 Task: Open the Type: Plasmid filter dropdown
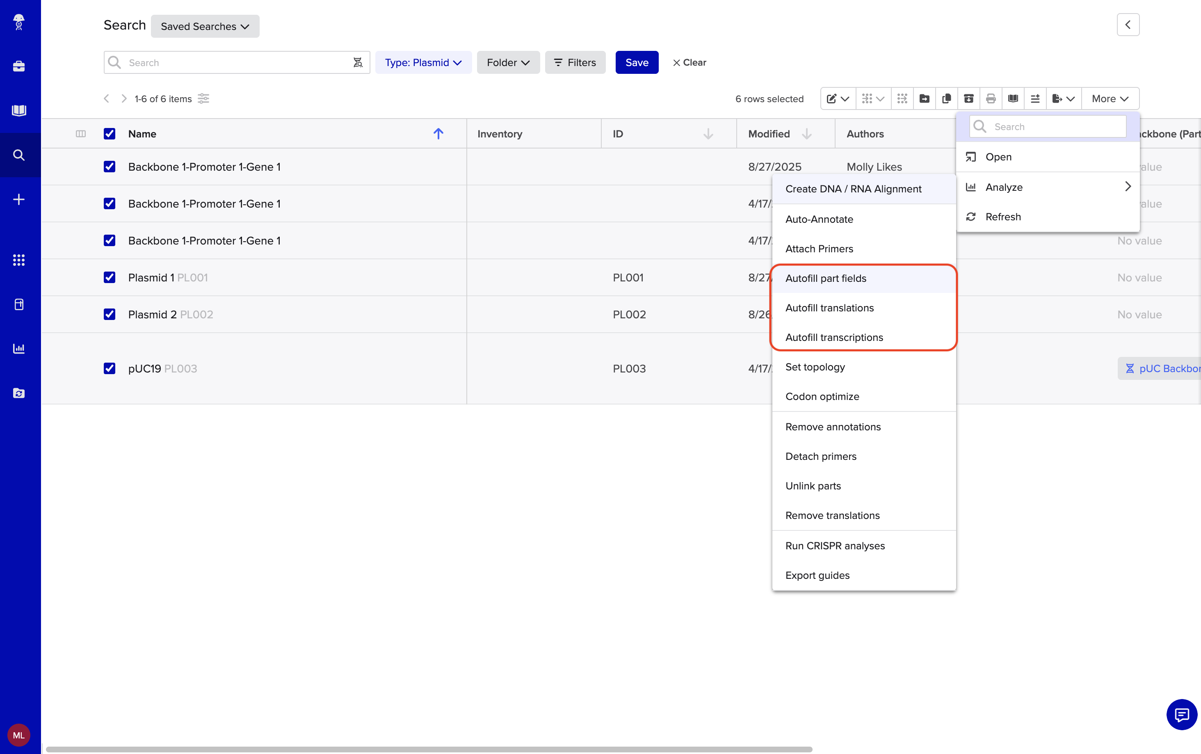(423, 63)
